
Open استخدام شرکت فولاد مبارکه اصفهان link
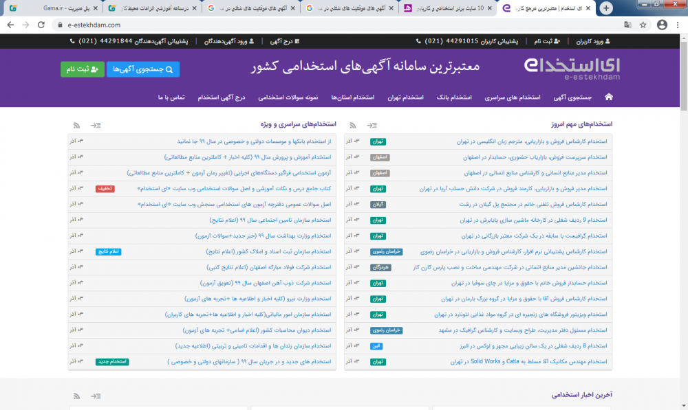[268, 266]
